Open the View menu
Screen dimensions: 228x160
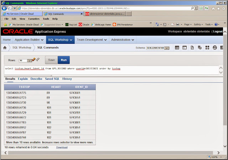[22, 19]
